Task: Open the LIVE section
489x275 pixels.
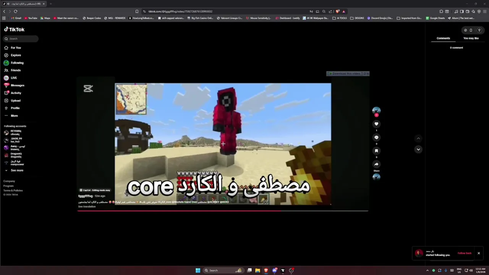Action: click(10, 78)
